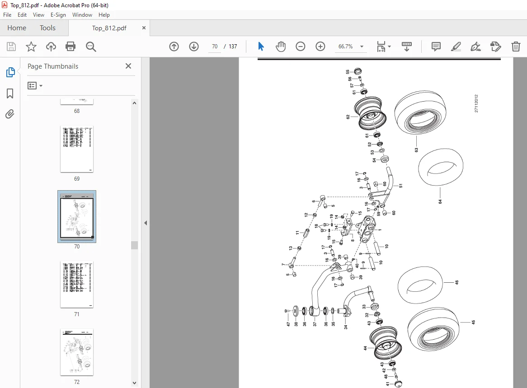
Task: Close the Page Thumbnails panel
Action: [x=128, y=66]
